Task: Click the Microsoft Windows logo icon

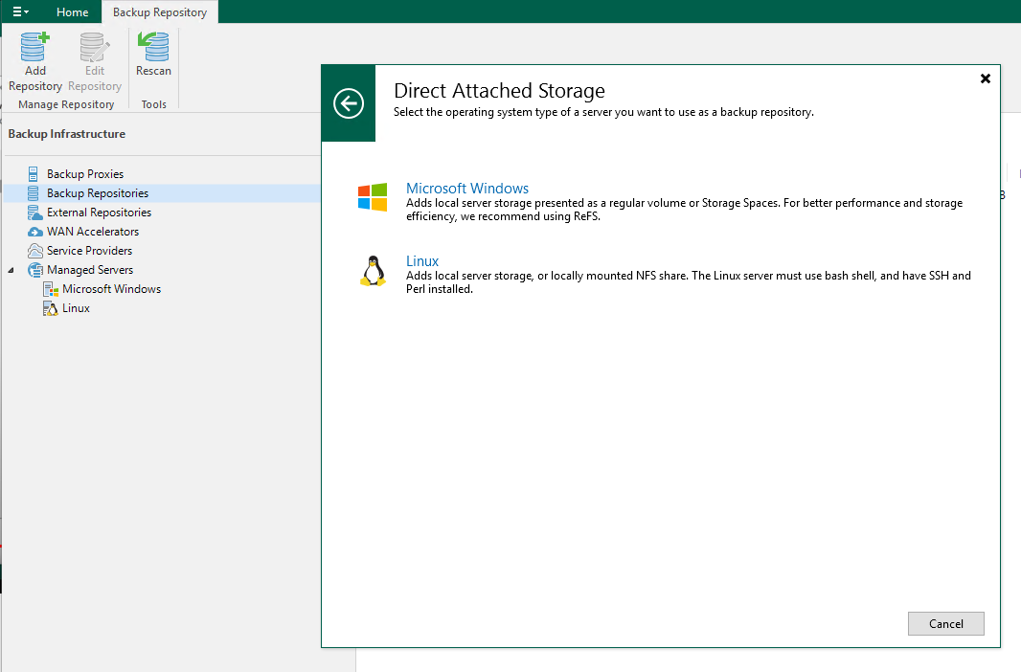Action: click(373, 197)
